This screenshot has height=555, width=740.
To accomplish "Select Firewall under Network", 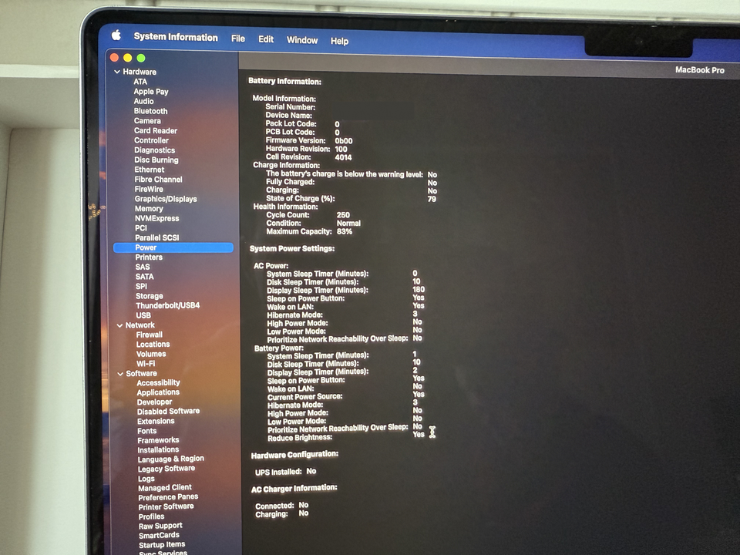I will pos(149,335).
